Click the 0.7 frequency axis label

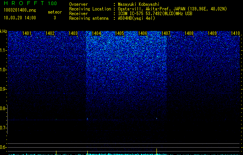[x=3, y=128]
